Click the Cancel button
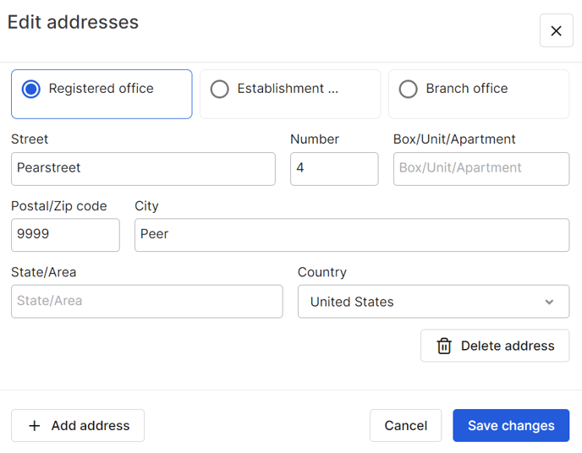Screen dimensions: 582x453 click(406, 426)
